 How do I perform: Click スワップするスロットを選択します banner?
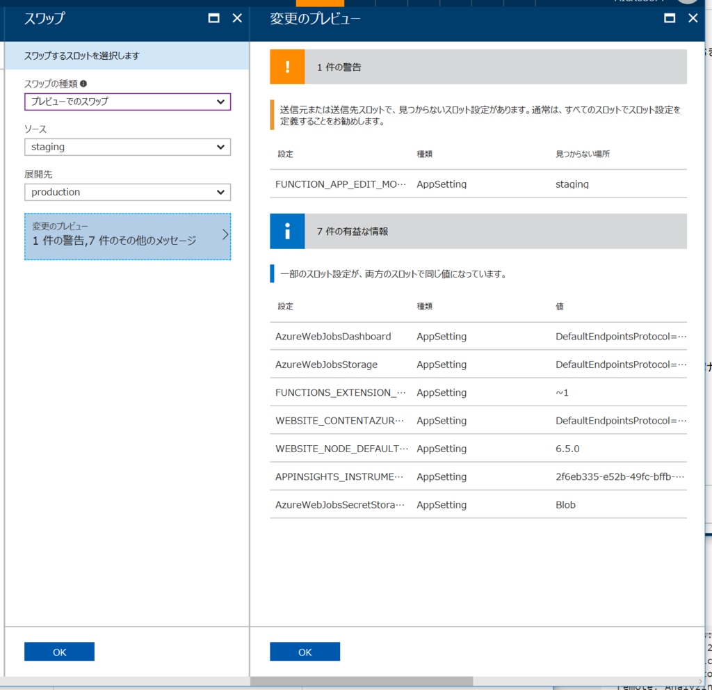[127, 56]
